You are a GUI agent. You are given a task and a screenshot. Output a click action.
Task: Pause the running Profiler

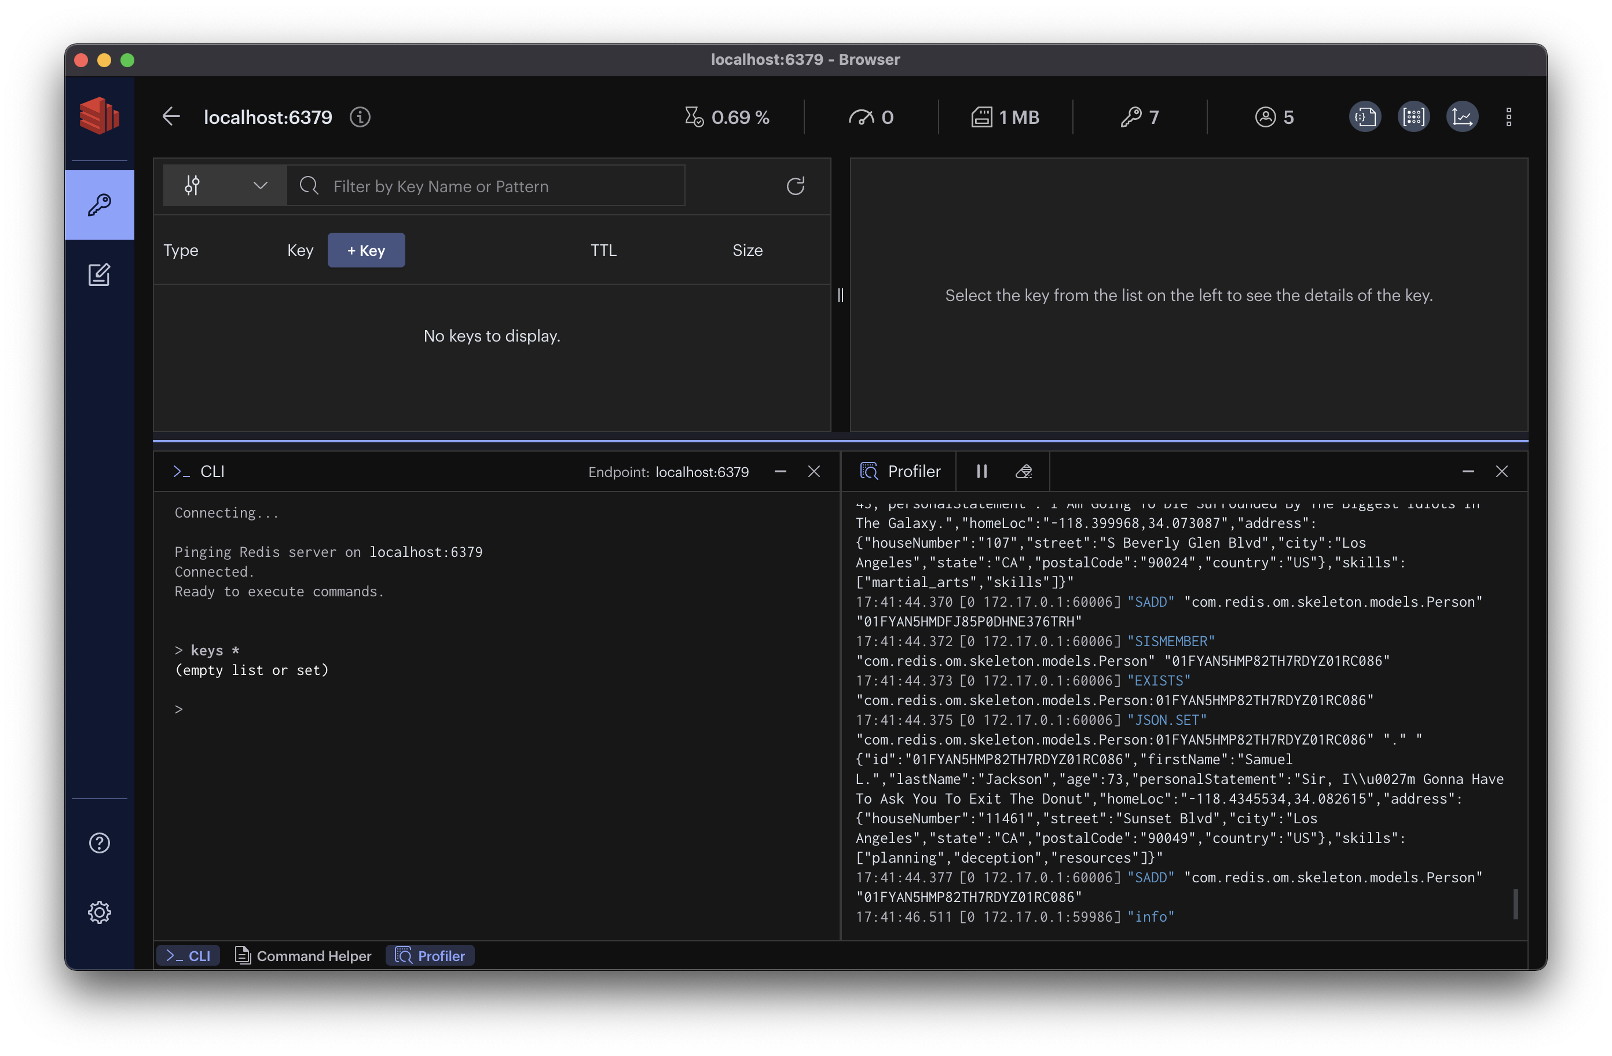[x=981, y=471]
